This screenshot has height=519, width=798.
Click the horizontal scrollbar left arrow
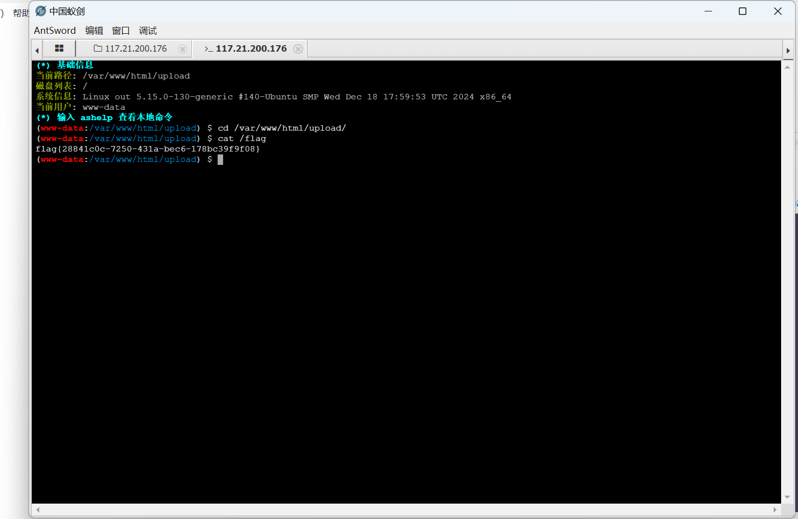[x=38, y=510]
